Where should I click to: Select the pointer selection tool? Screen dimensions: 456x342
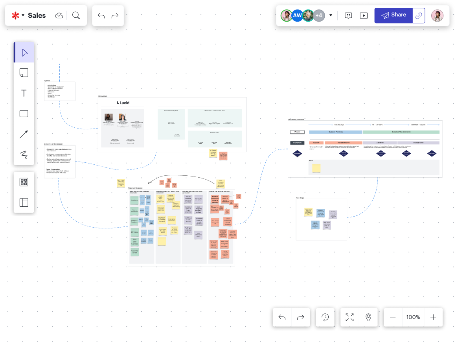coord(24,52)
